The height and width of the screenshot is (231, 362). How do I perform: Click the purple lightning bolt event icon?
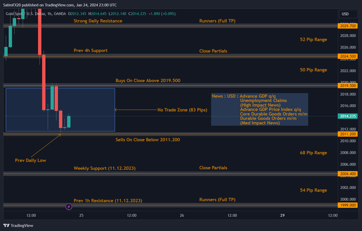tap(69, 207)
